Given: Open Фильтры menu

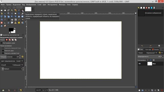Looking at the screenshot, I should (x=62, y=5).
